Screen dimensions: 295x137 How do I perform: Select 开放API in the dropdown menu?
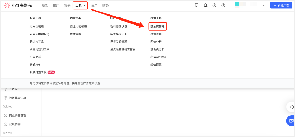[35, 65]
